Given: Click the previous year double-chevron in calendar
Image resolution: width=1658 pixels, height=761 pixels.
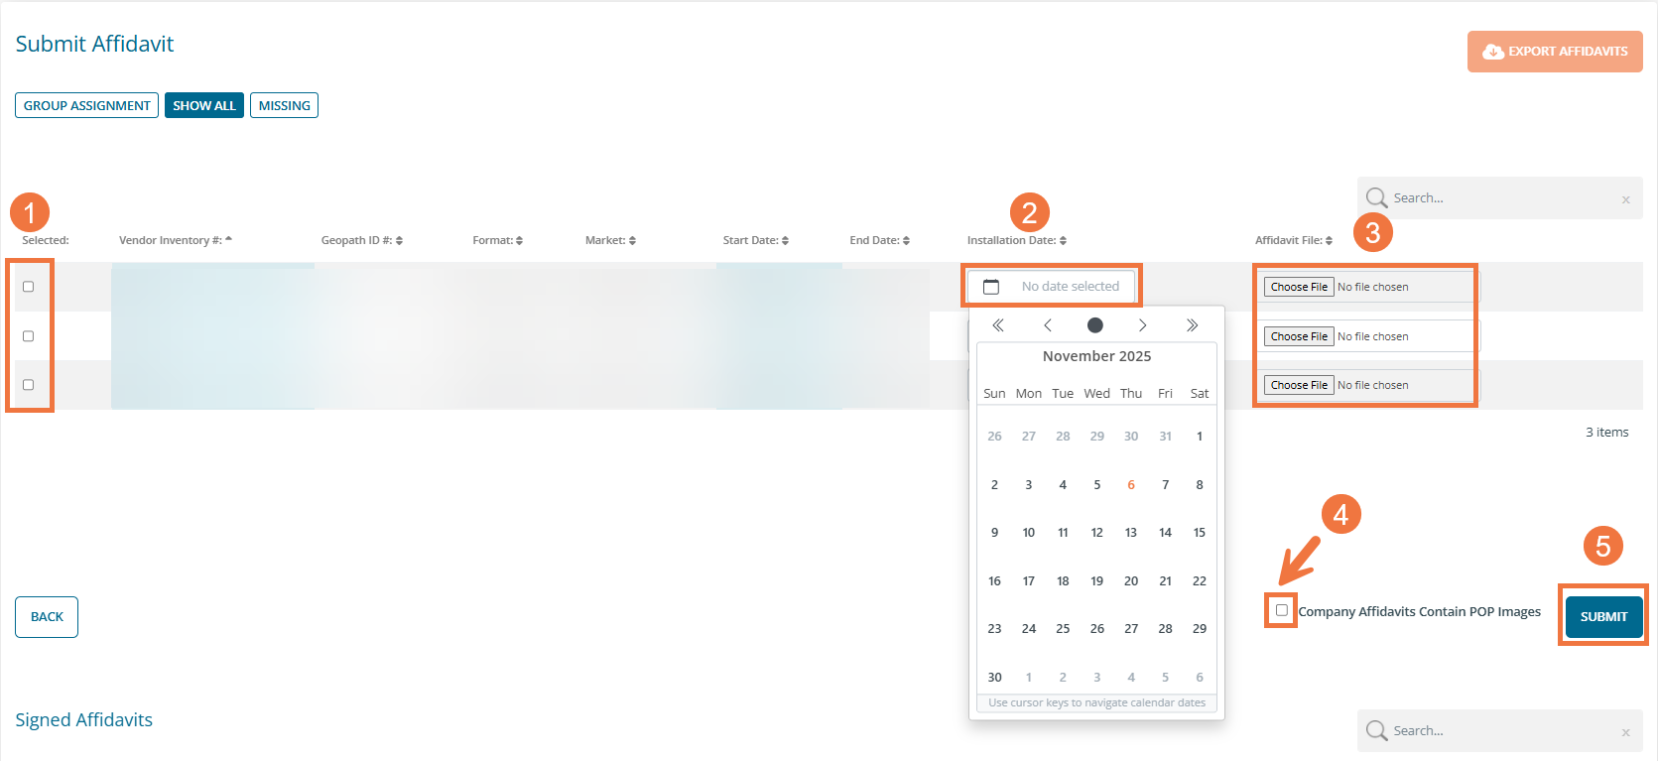Looking at the screenshot, I should coord(998,325).
